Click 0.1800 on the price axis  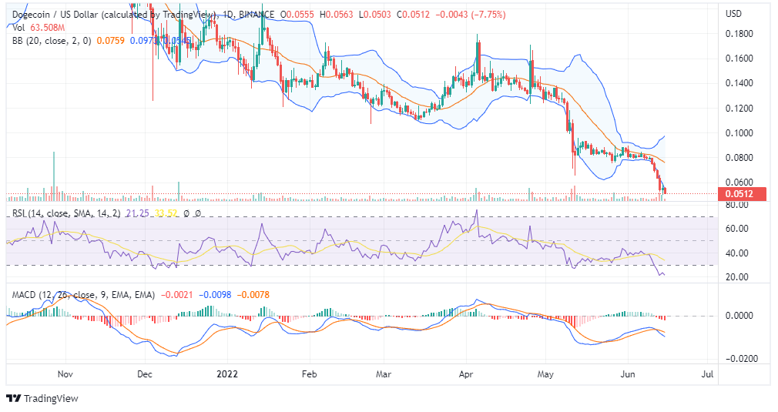[x=739, y=34]
